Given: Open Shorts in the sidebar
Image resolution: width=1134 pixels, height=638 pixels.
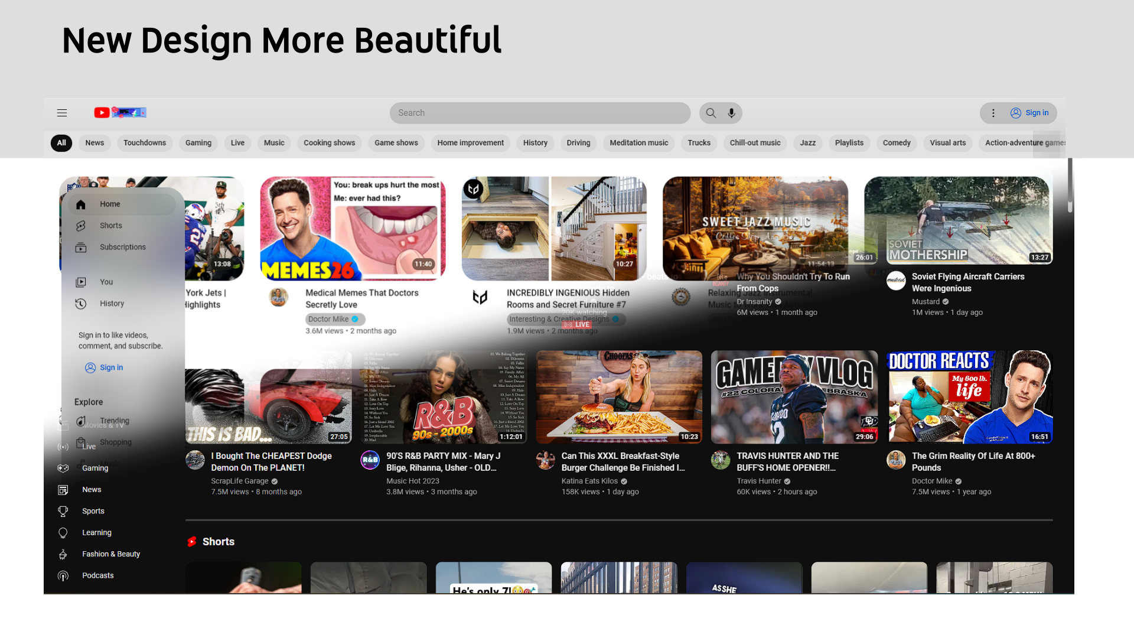Looking at the screenshot, I should (x=110, y=226).
